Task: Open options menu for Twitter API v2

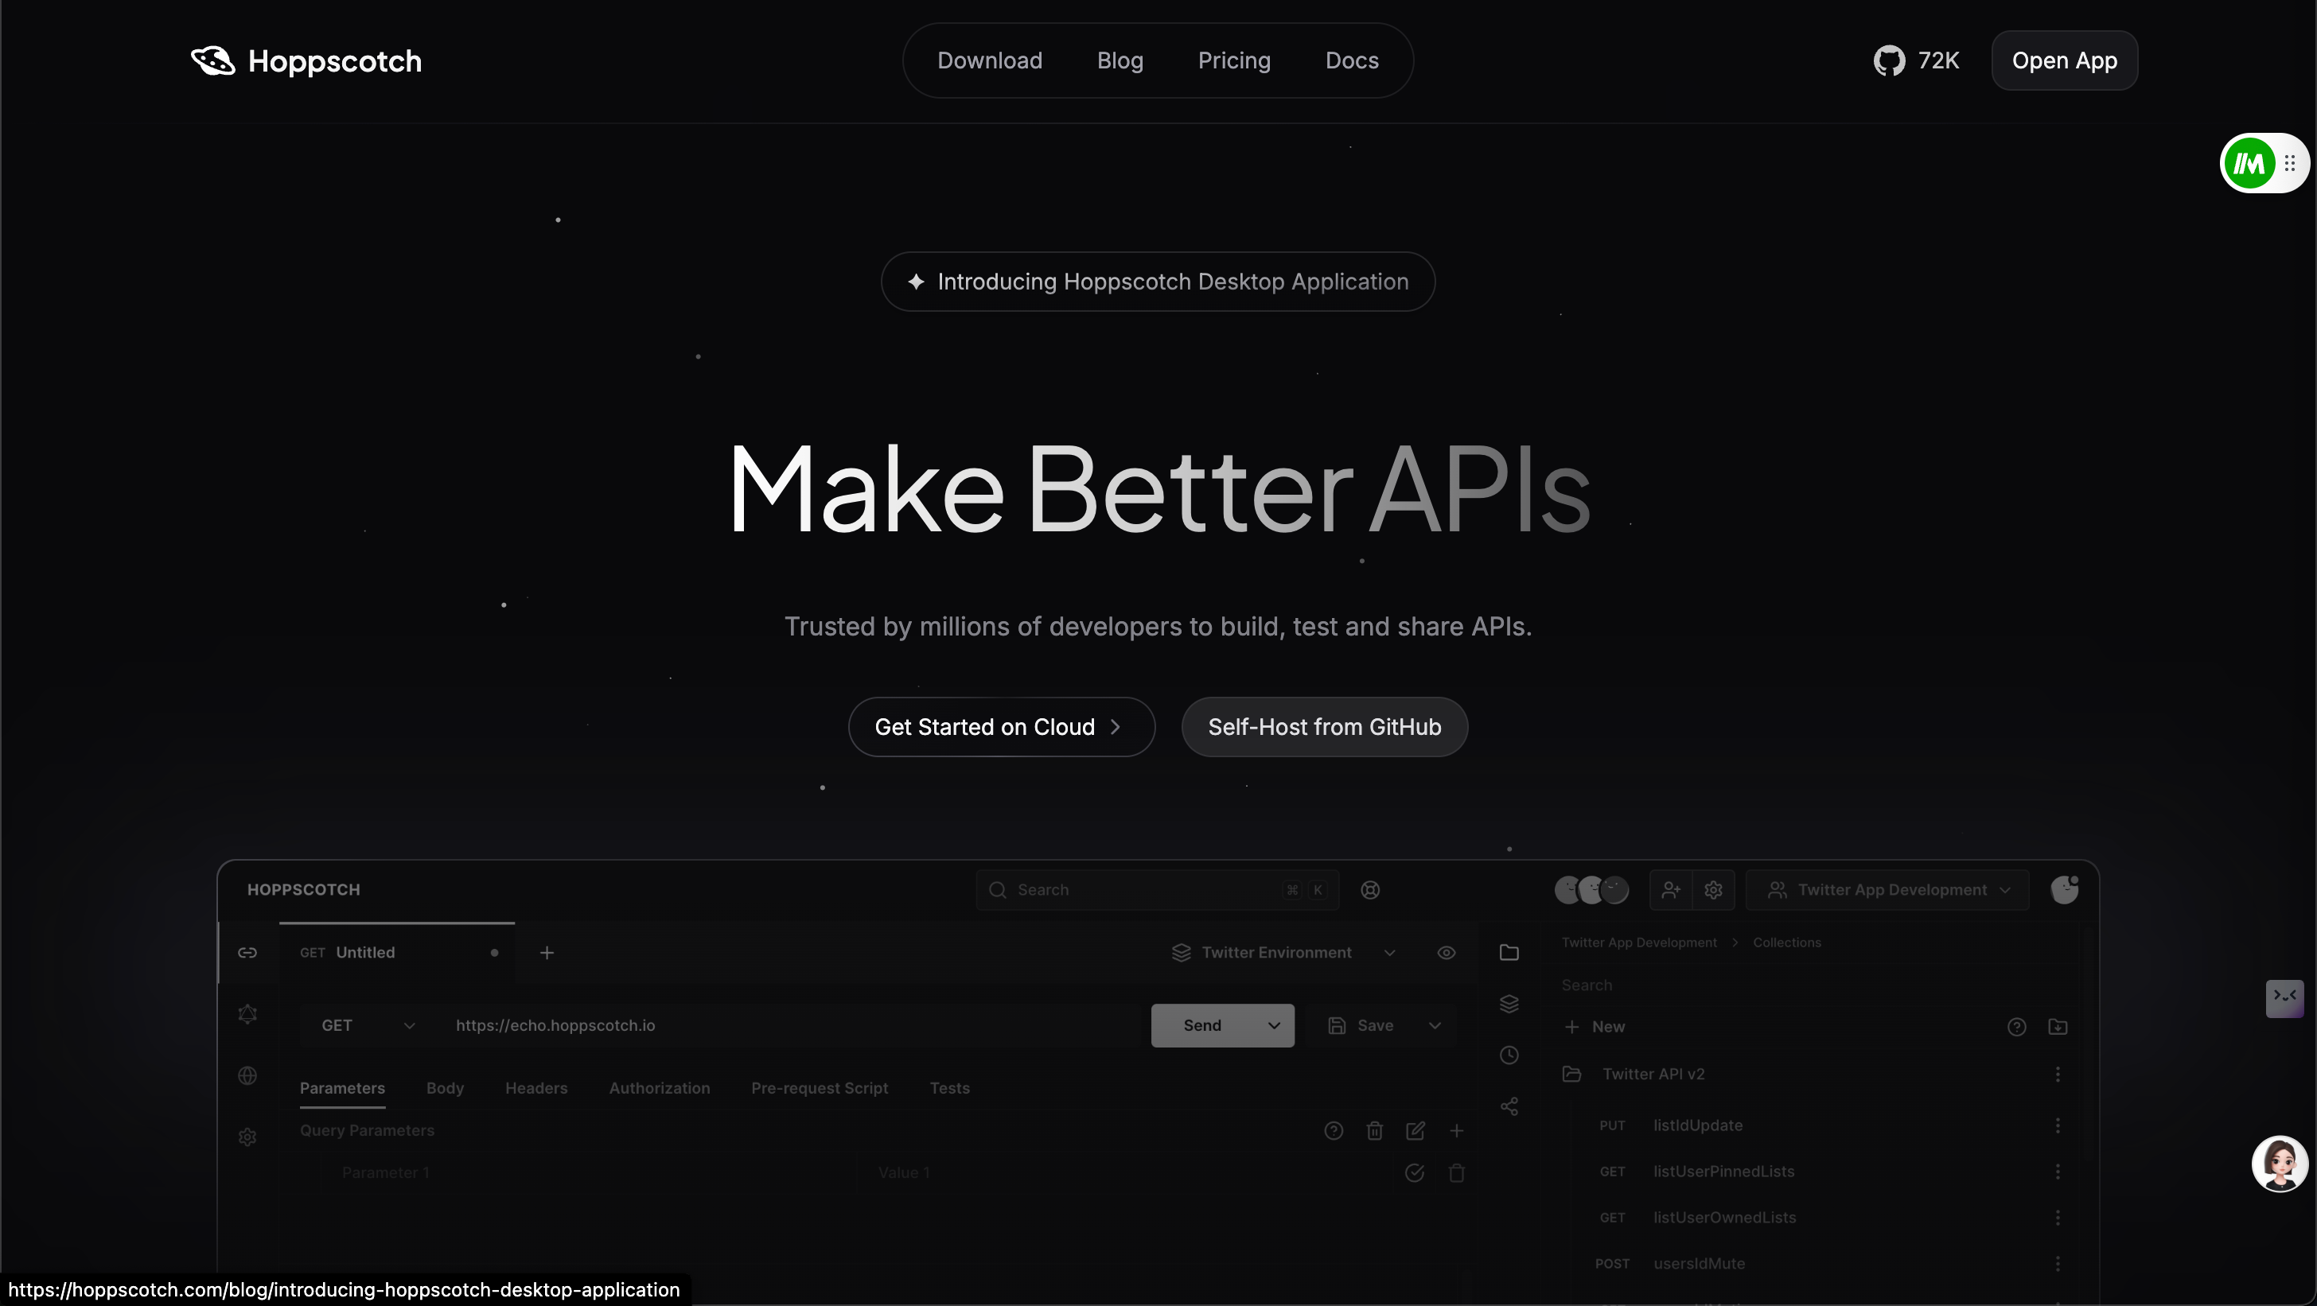Action: (x=2058, y=1074)
